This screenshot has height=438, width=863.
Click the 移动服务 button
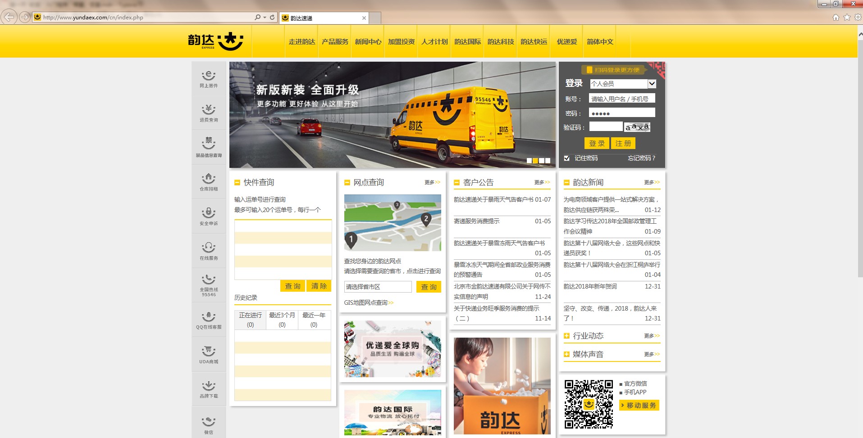click(639, 405)
